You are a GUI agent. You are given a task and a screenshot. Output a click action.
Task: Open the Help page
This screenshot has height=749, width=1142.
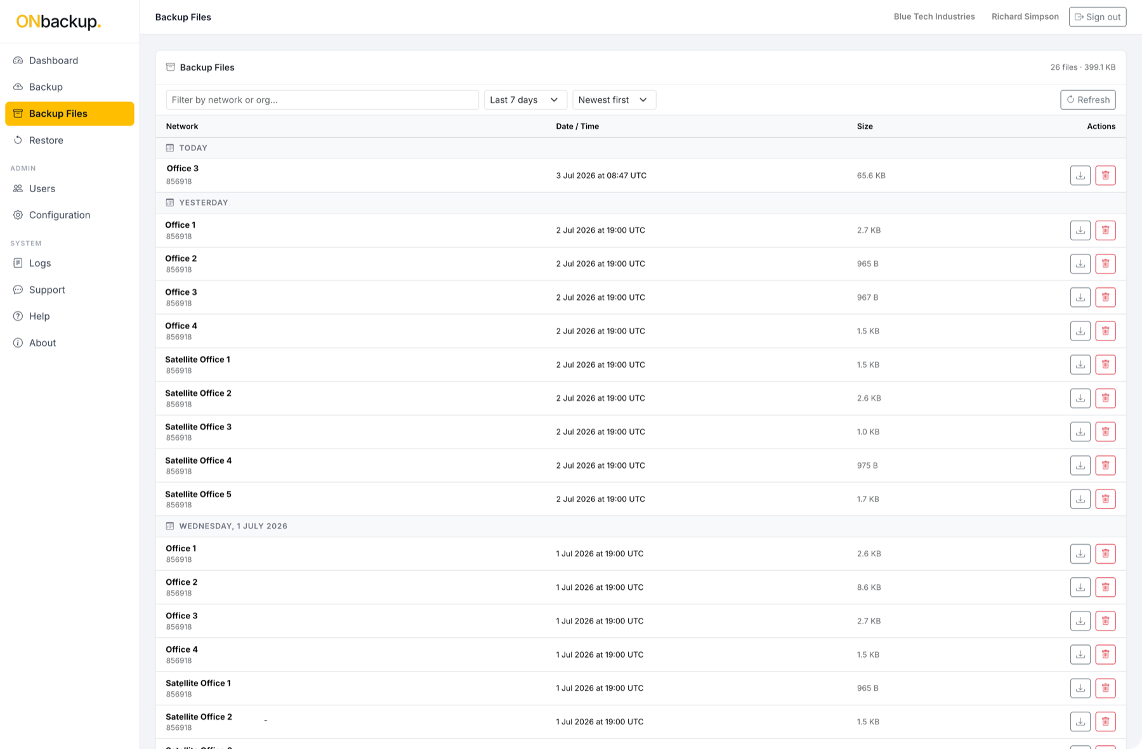[70, 316]
